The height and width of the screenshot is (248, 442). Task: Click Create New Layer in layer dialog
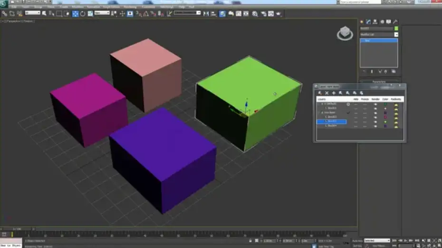[x=320, y=93]
